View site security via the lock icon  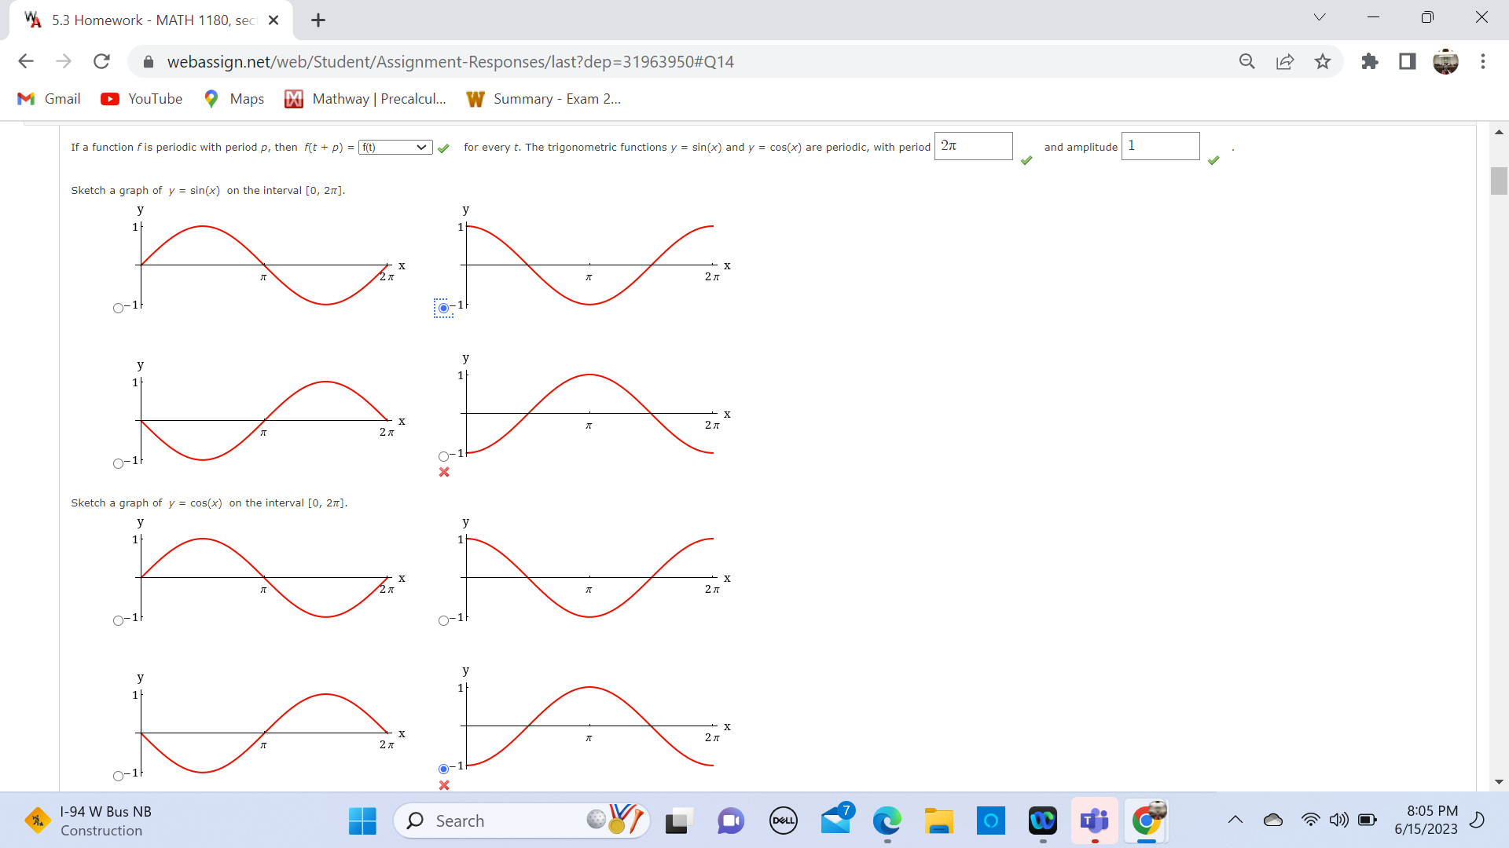pyautogui.click(x=149, y=61)
